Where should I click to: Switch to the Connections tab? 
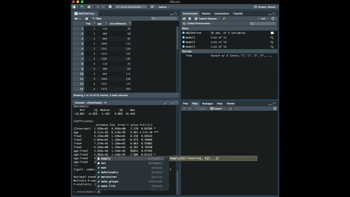[221, 13]
